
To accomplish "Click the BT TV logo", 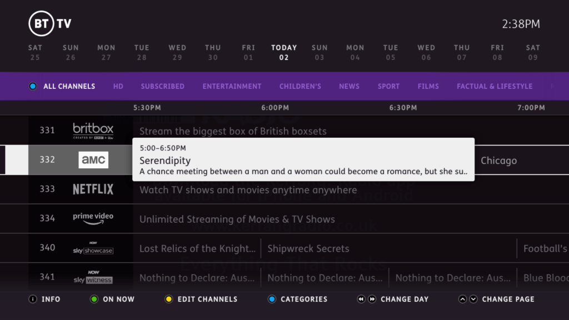I will 50,24.
